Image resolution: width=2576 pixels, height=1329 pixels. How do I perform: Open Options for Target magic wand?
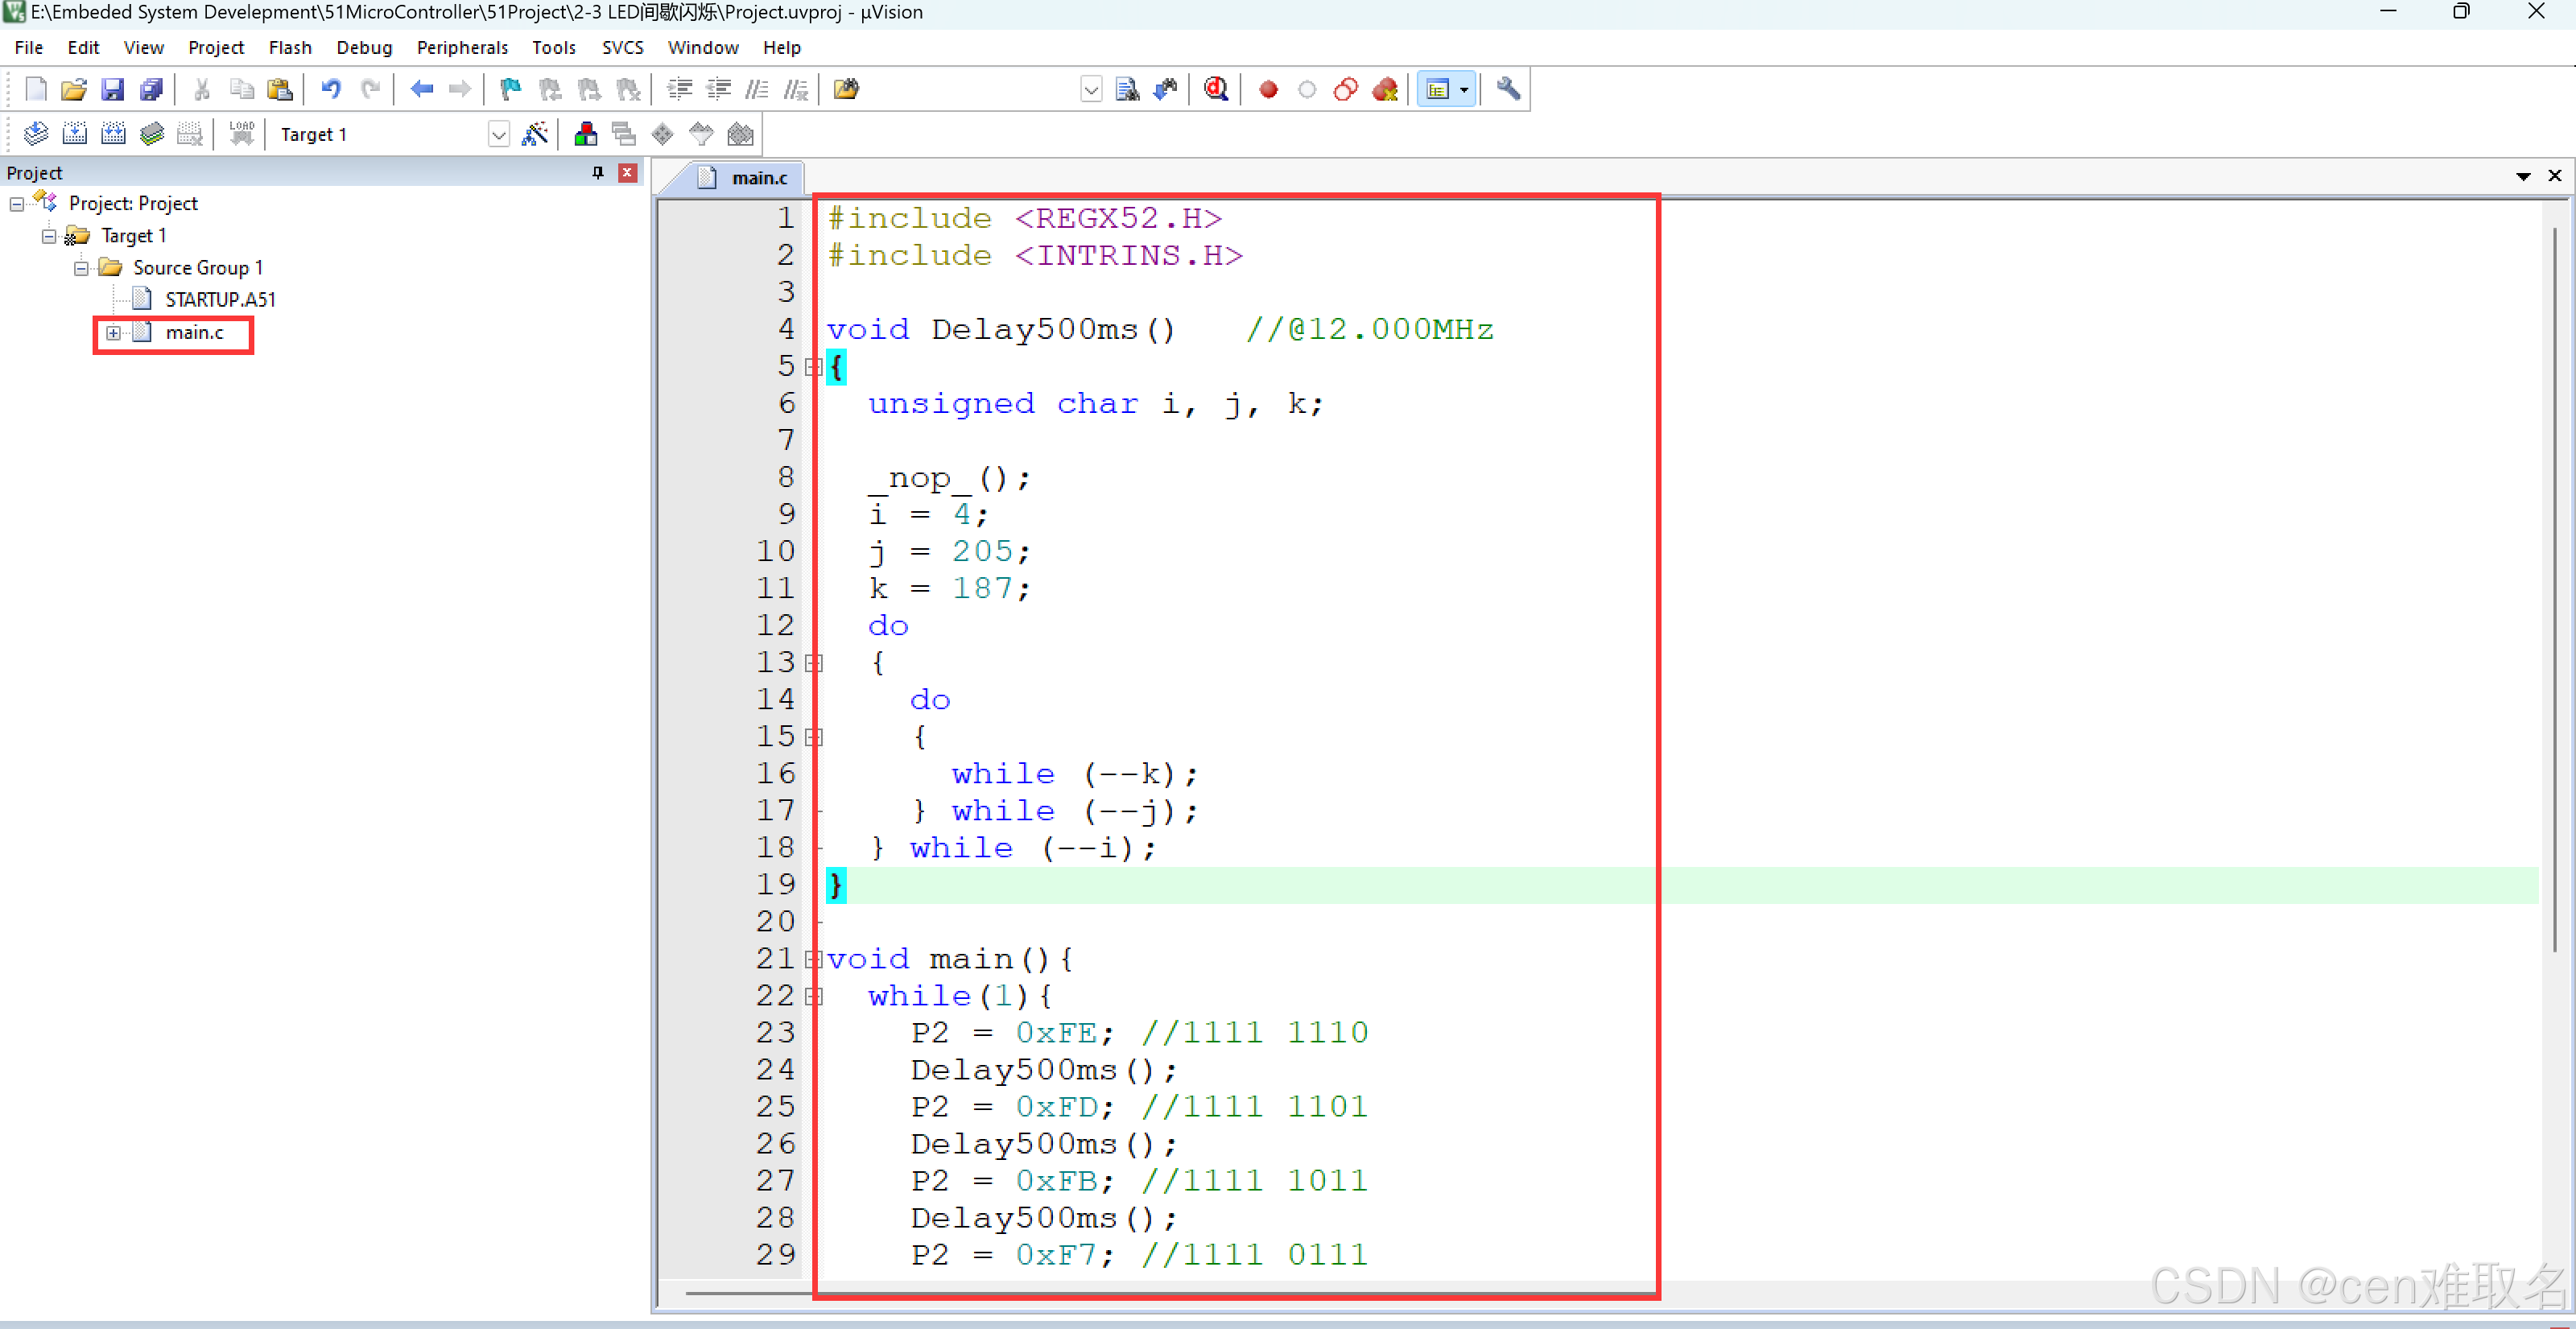click(535, 134)
